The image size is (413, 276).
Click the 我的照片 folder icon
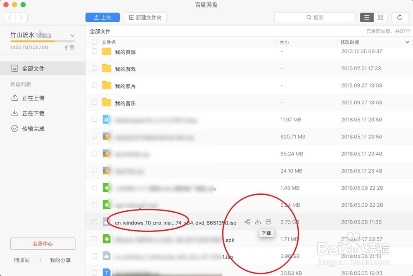107,85
